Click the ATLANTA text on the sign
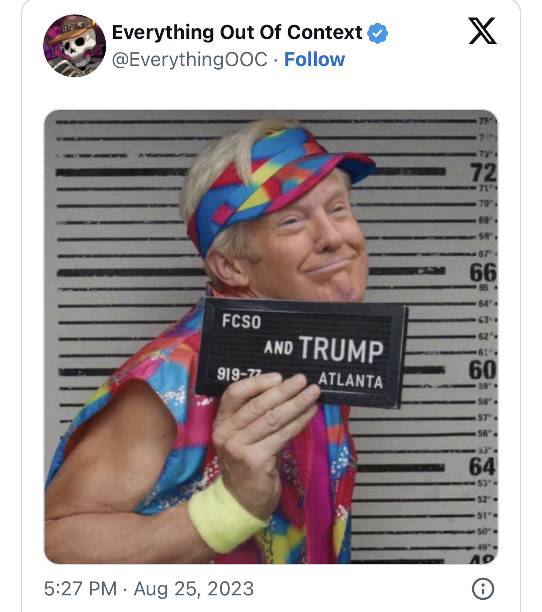542x612 pixels. [350, 380]
